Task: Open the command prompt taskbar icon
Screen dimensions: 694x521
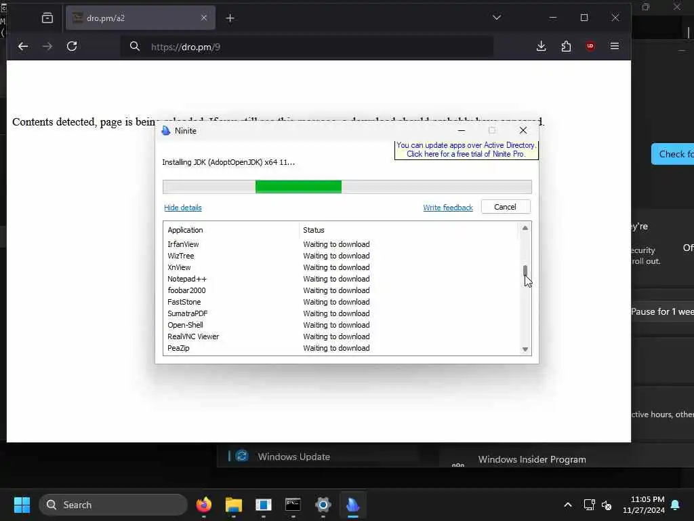Action: coord(293,505)
